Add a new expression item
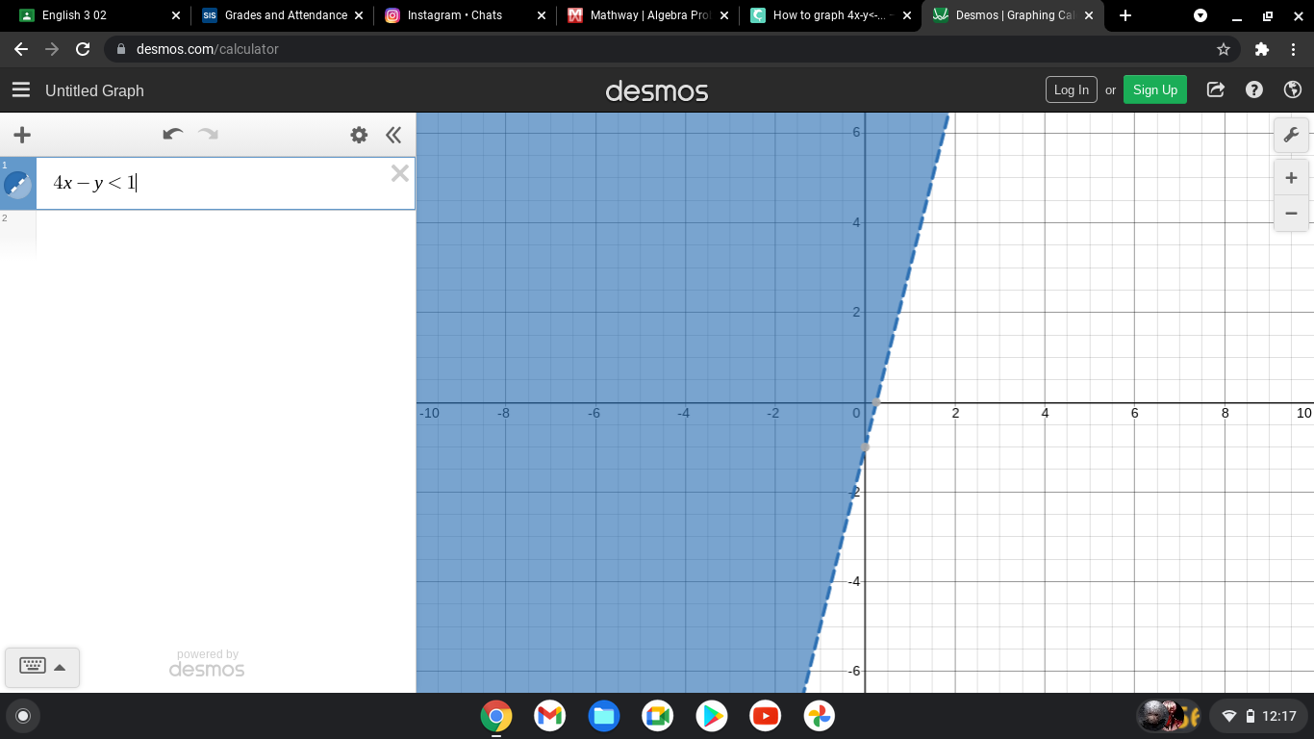Viewport: 1314px width, 739px height. click(x=22, y=135)
